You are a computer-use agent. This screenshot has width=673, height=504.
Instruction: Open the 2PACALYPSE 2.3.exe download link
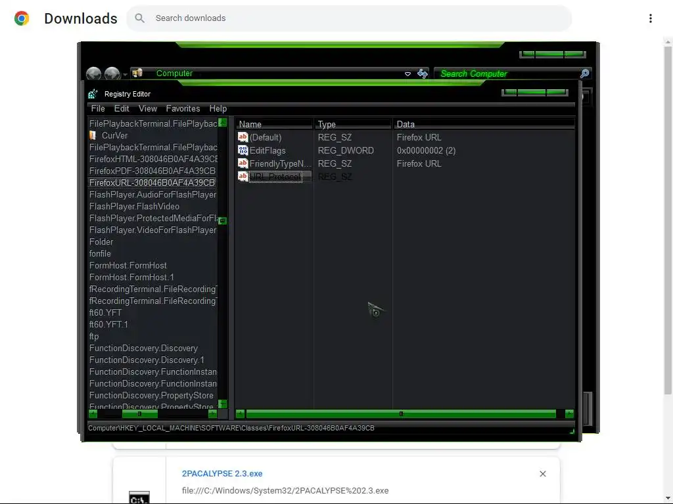222,474
